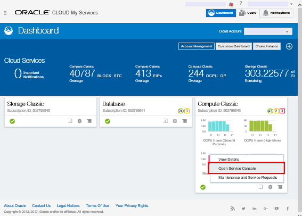
Task: Click the Oracle Cloud My Services logo
Action: (x=56, y=13)
